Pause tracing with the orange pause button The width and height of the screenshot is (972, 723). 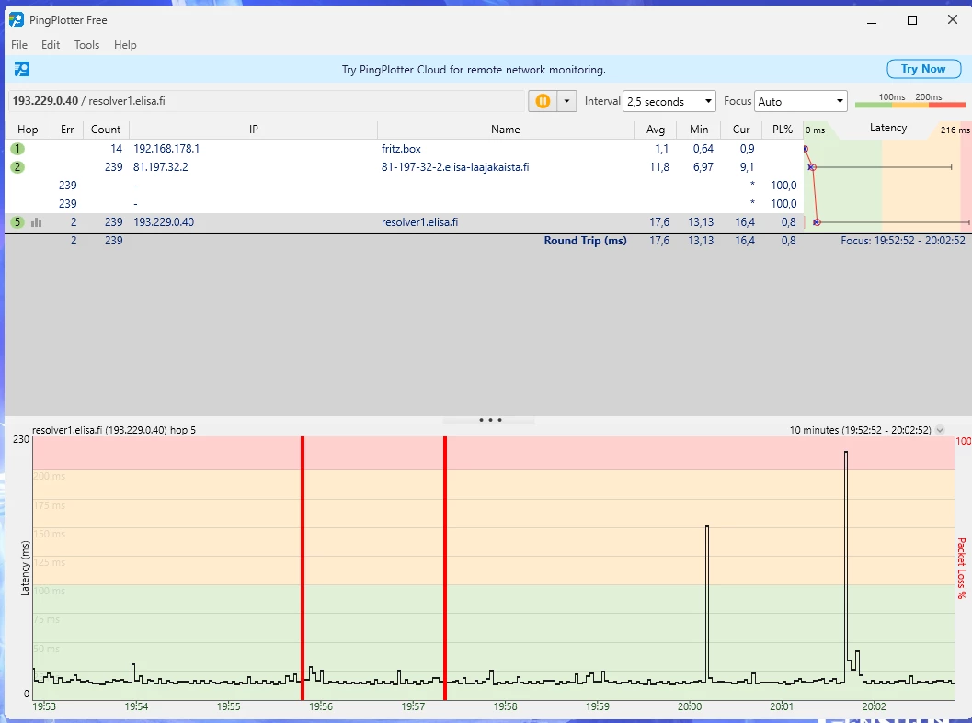coord(543,101)
